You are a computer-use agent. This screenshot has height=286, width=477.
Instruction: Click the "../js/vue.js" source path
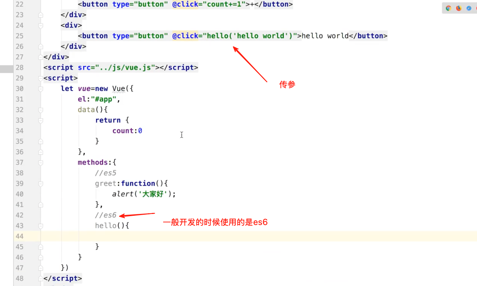(x=125, y=67)
